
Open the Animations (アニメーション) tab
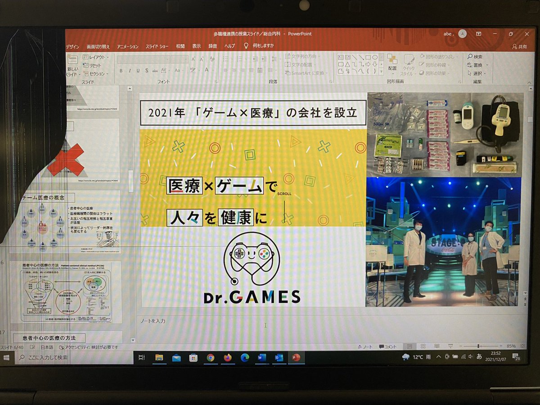pos(128,46)
